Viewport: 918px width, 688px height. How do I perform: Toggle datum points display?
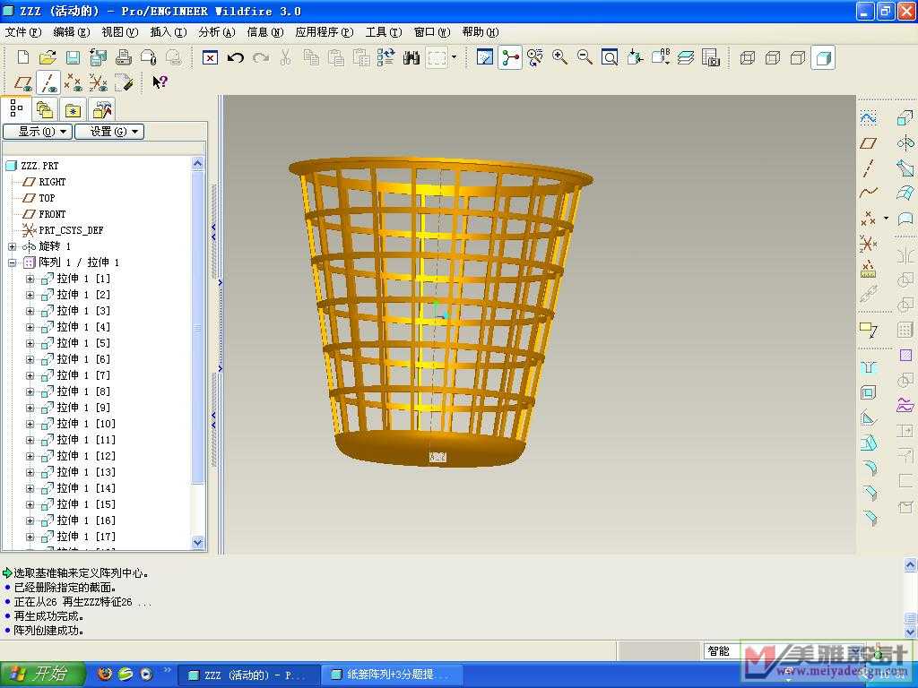[x=74, y=82]
